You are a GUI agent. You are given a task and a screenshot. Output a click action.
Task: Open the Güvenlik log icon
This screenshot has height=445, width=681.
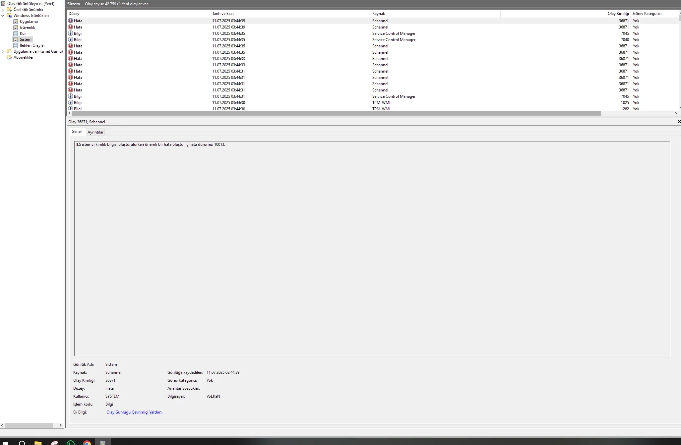coord(16,28)
